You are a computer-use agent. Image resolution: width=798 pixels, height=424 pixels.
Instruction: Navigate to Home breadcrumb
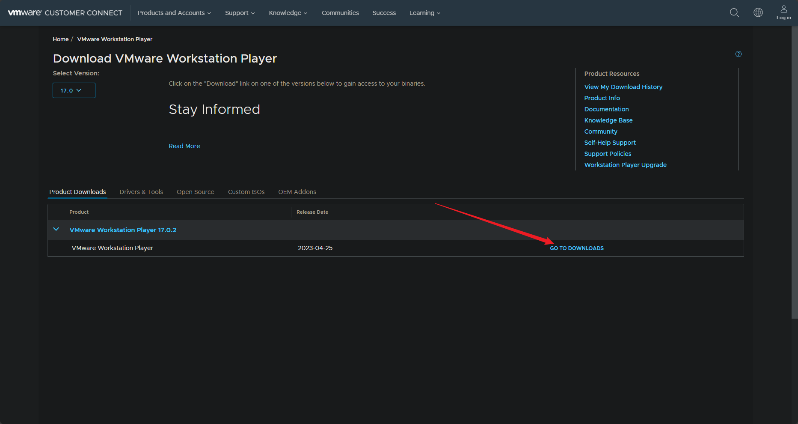click(x=60, y=39)
